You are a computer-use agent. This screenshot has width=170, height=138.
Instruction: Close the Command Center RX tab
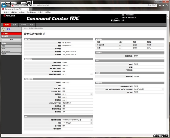(x=27, y=9)
